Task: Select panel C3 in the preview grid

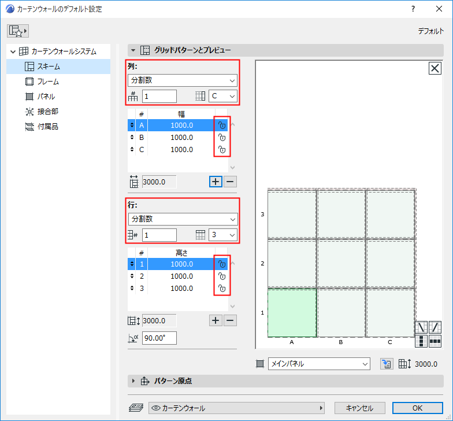Action: (391, 215)
